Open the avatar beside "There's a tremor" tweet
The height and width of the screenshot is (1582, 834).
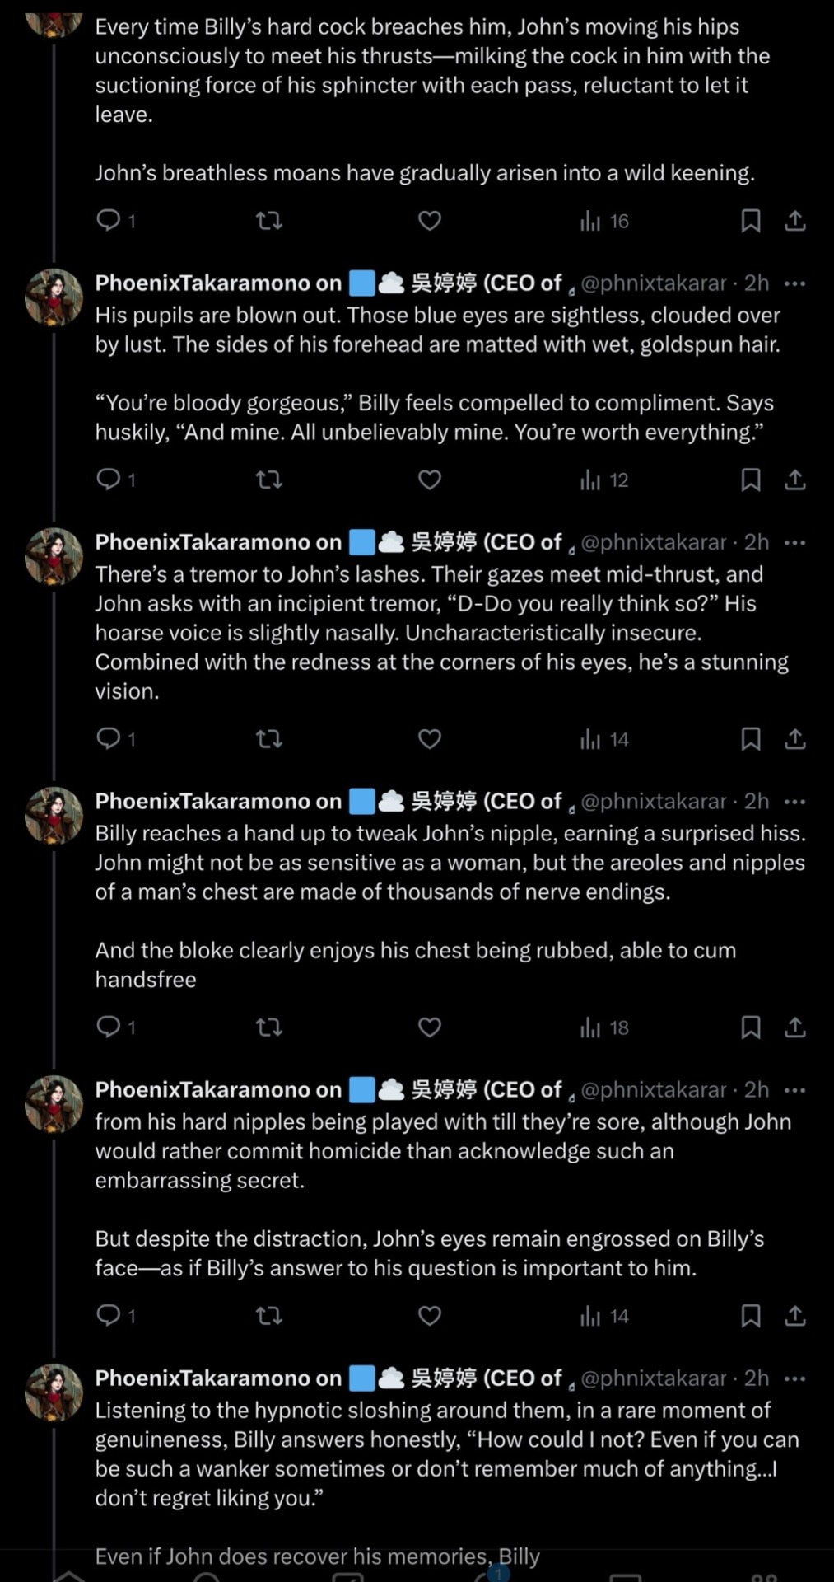(x=54, y=557)
